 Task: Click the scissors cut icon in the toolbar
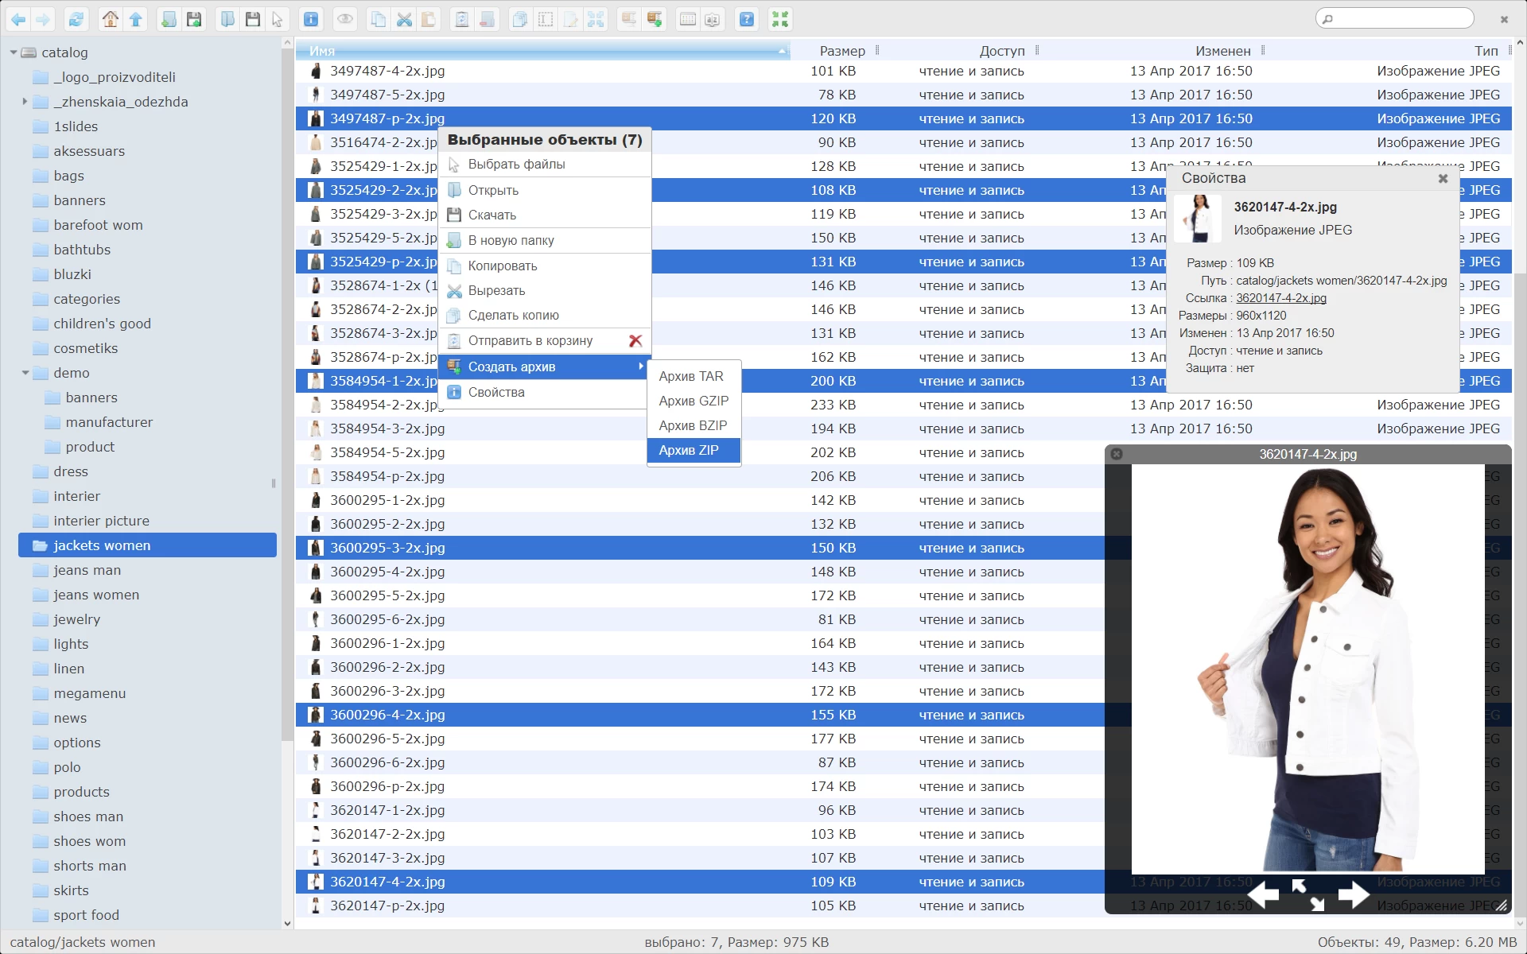pyautogui.click(x=404, y=19)
